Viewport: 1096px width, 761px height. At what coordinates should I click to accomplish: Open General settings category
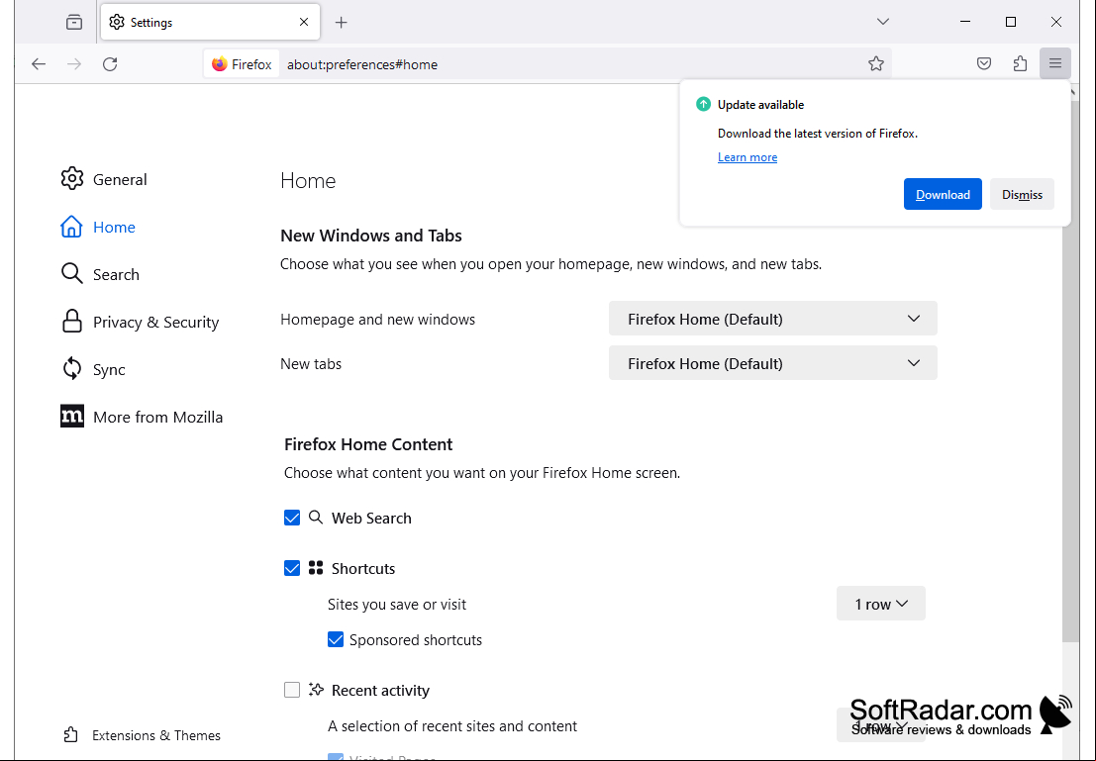(x=120, y=179)
